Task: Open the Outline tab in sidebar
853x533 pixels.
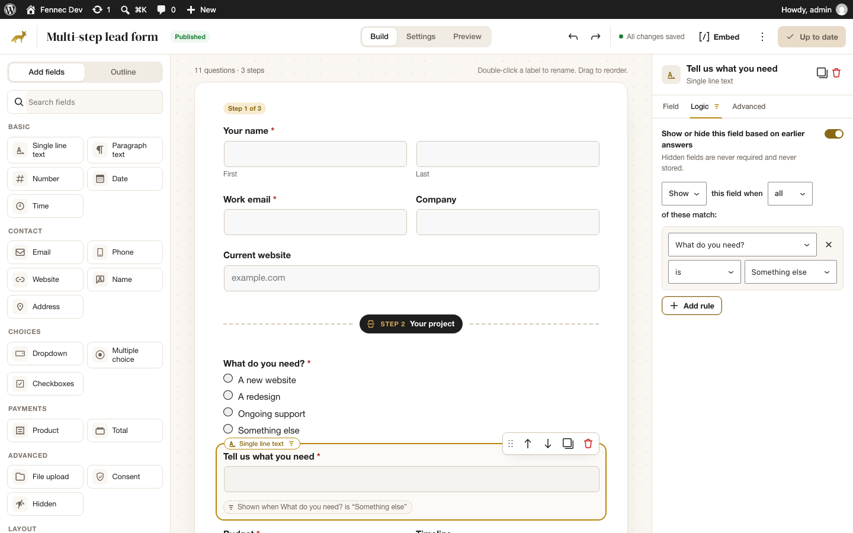Action: click(123, 72)
